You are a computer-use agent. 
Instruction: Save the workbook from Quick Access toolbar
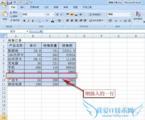click(x=11, y=2)
